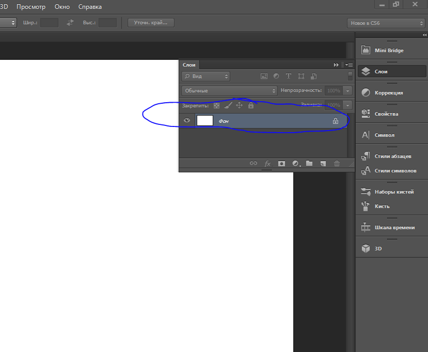Create a new layer
Screen dimensions: 428x352
(323, 164)
